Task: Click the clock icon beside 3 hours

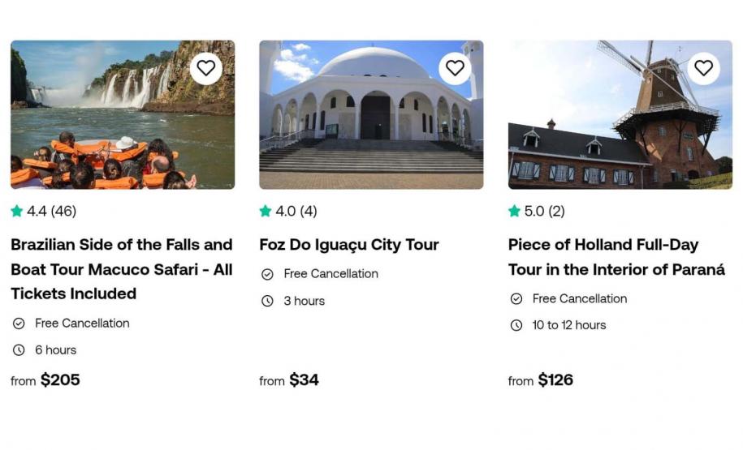Action: pos(267,301)
